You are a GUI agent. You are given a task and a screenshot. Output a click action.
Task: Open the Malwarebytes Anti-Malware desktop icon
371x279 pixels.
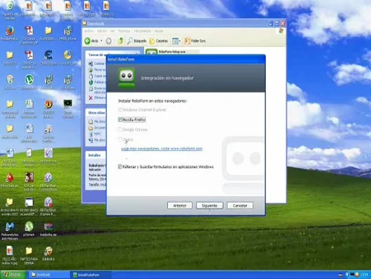pos(9,227)
